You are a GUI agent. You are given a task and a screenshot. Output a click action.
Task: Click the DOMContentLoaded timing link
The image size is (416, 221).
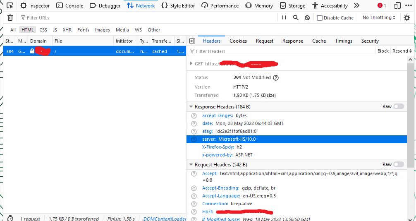[x=165, y=219]
